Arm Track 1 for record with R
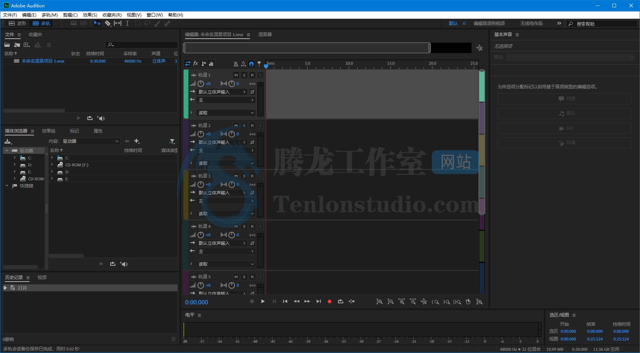Viewport: 640px width, 353px height. pyautogui.click(x=252, y=75)
